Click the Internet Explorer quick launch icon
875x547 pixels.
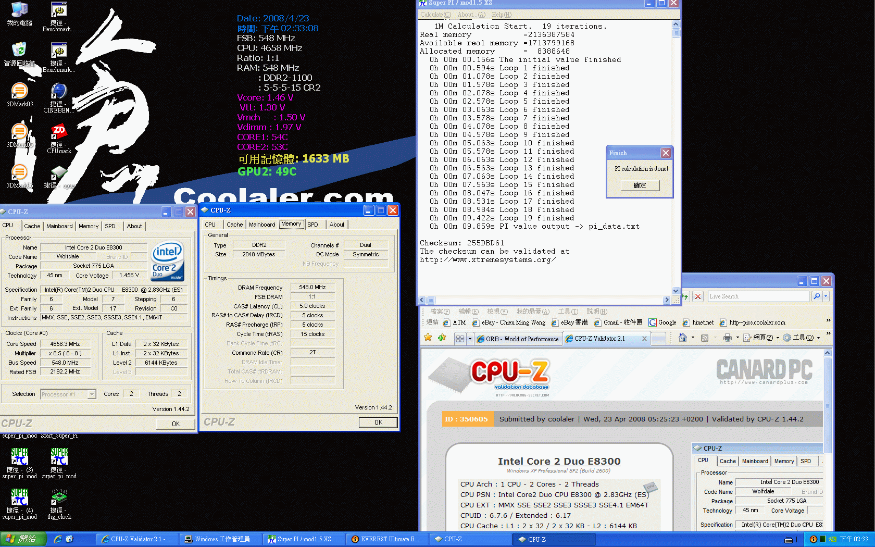point(58,539)
